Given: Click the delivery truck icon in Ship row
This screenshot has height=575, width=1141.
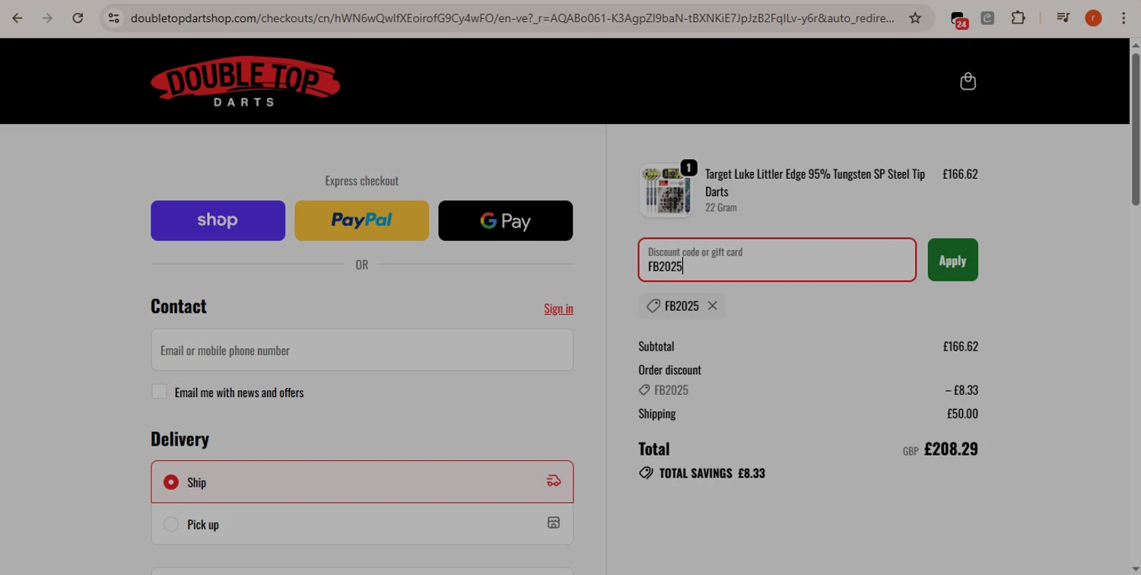Looking at the screenshot, I should (554, 481).
